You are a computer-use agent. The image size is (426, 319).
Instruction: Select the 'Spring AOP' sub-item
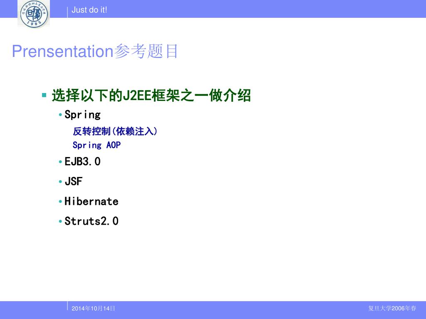point(97,145)
